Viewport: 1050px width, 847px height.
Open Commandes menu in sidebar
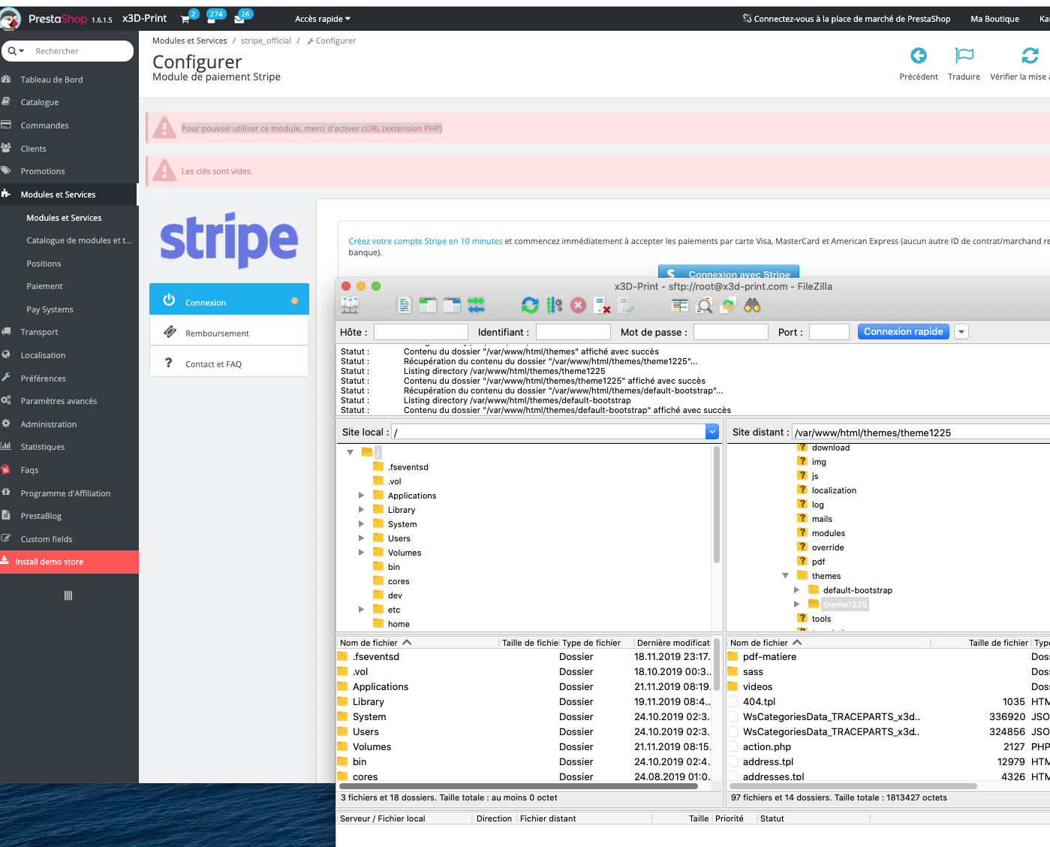point(44,125)
